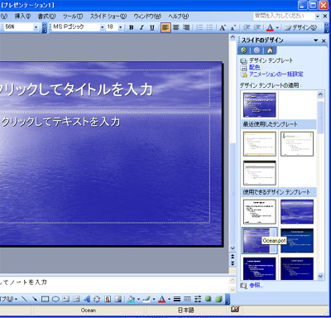
Task: Select the rectangle drawing tool
Action: [45, 299]
